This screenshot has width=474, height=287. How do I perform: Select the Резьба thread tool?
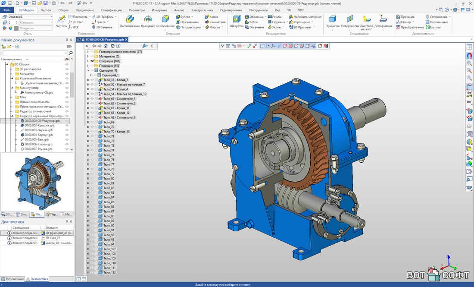274,17
